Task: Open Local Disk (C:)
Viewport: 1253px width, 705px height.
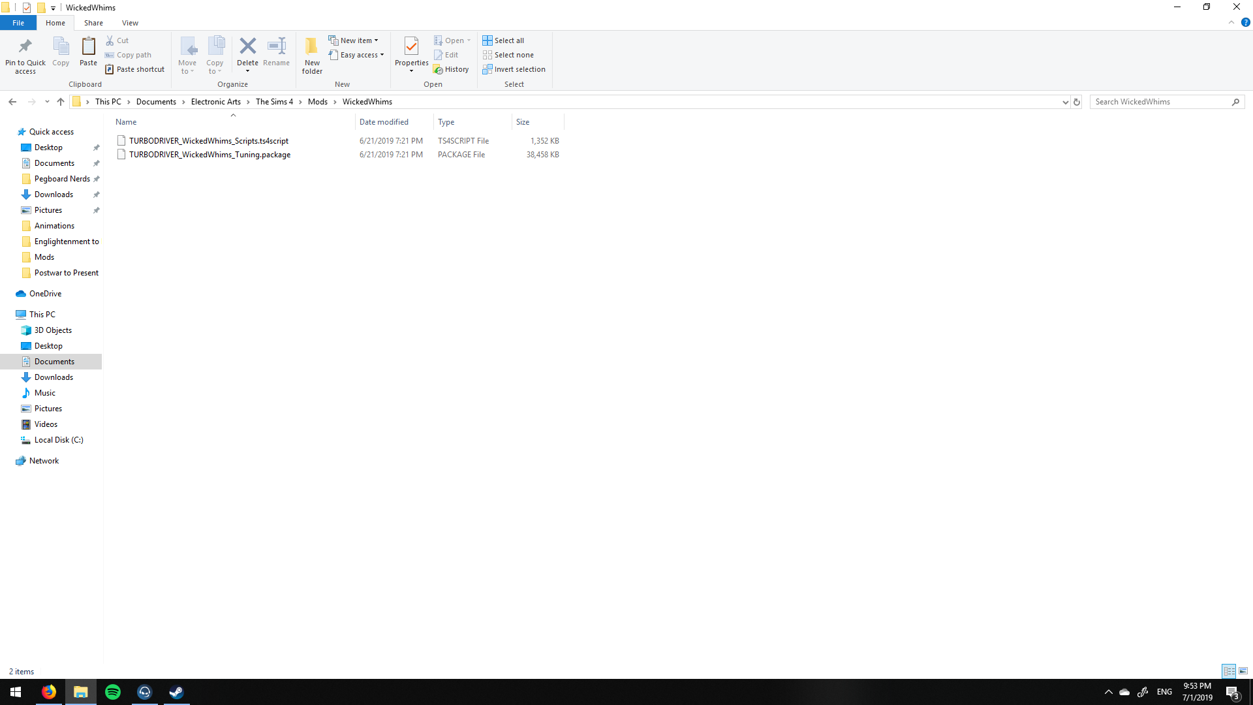Action: point(59,440)
